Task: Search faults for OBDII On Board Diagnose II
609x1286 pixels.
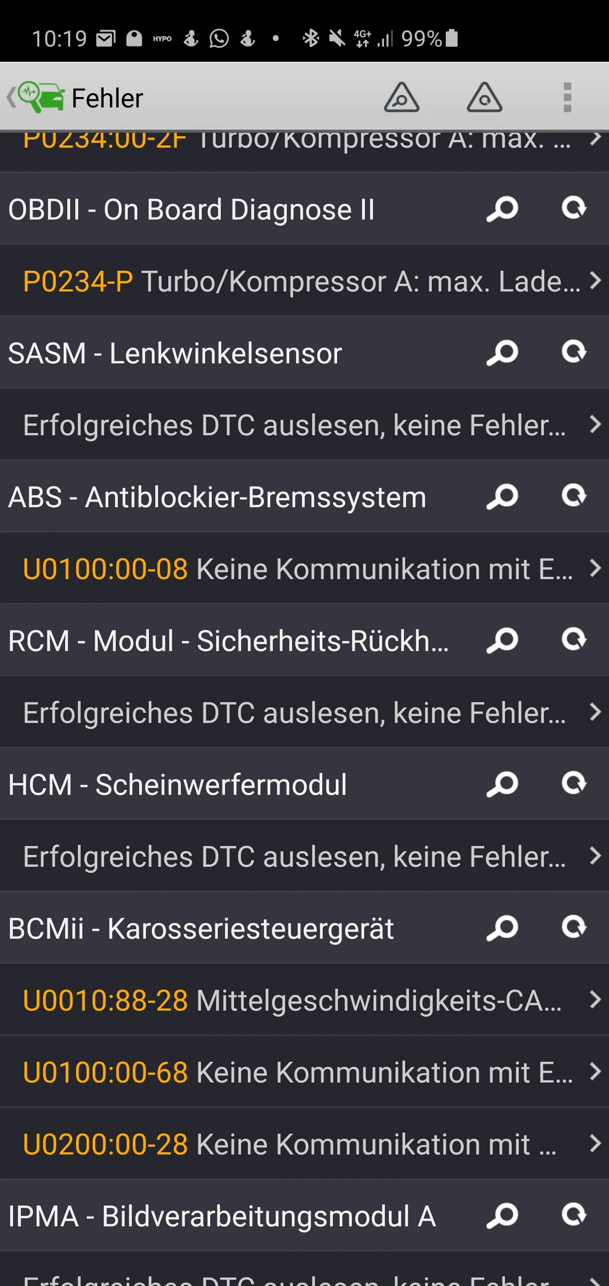Action: [x=502, y=209]
